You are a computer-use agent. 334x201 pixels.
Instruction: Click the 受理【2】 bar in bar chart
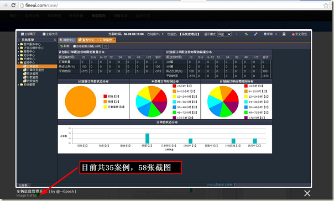coord(148,139)
